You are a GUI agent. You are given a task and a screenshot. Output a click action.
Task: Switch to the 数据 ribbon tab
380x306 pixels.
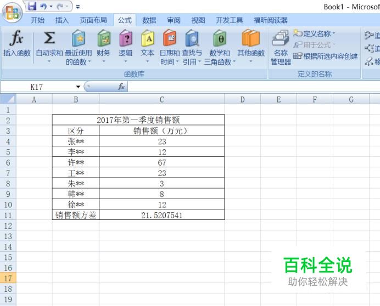(x=149, y=20)
